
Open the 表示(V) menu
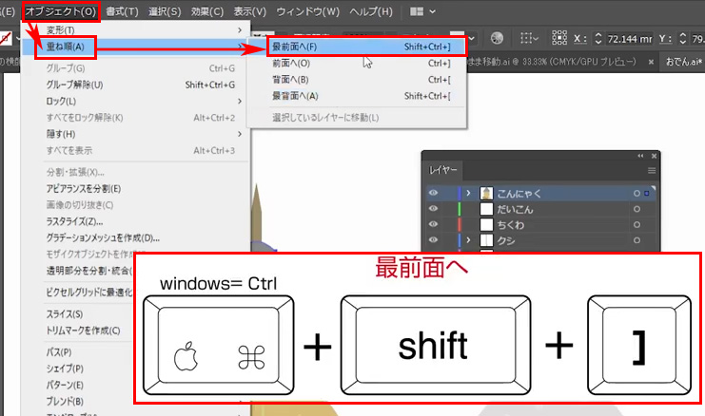[250, 11]
